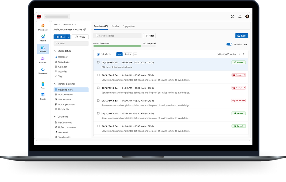Click the Future Deadlines progress bar
Viewport: 286px width, 182px height.
coord(124,46)
